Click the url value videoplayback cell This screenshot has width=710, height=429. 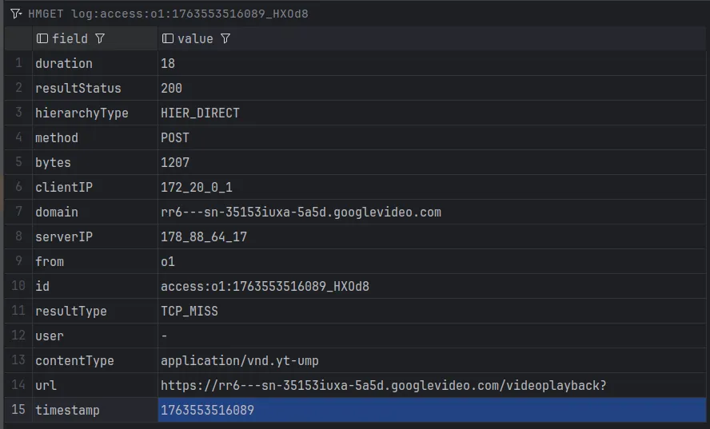point(384,385)
